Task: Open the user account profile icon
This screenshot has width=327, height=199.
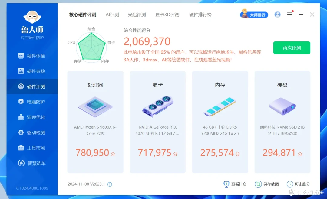Action: tap(277, 15)
